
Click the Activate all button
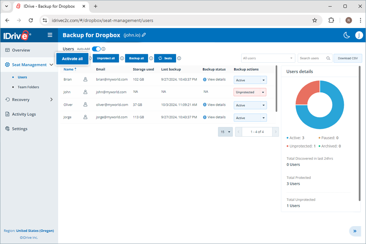click(x=72, y=59)
